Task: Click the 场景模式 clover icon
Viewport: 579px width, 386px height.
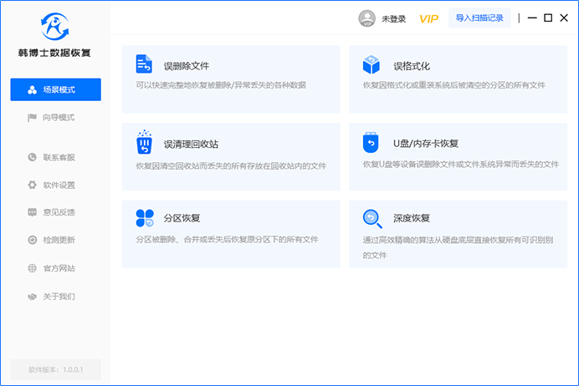Action: (x=33, y=89)
